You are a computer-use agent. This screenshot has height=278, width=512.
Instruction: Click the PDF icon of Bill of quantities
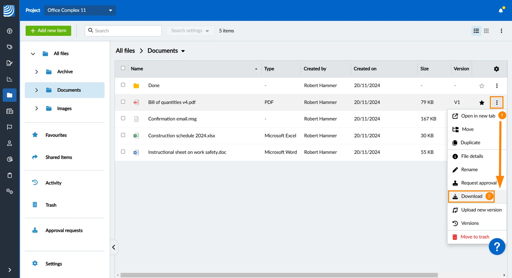tap(136, 102)
